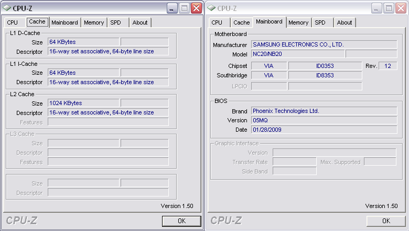The height and width of the screenshot is (231, 409).
Task: Click CPU-Z app icon in left title bar
Action: [7, 8]
